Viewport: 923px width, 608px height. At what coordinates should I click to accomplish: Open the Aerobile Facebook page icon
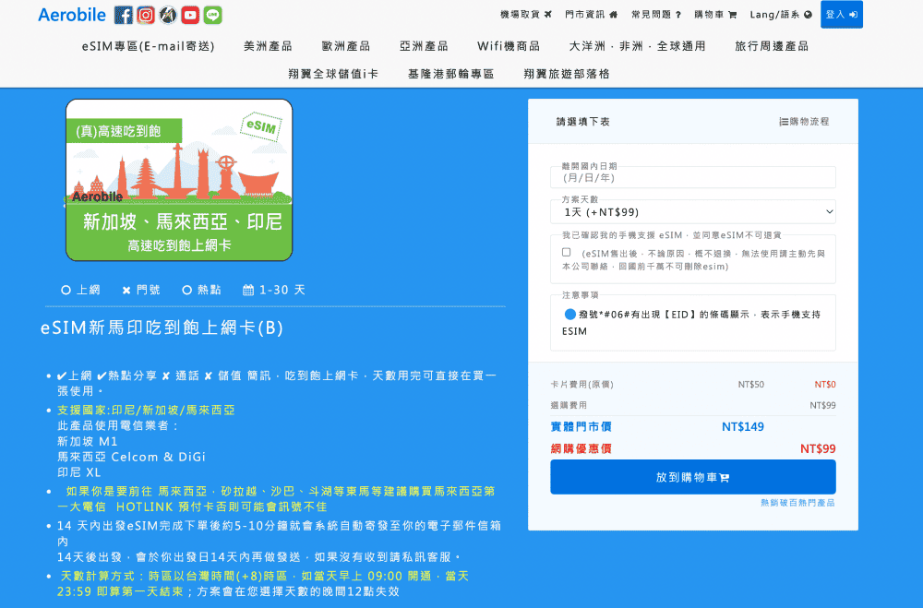[x=124, y=15]
